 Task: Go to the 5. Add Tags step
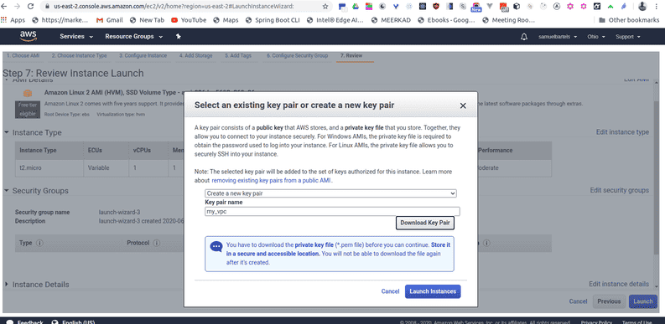point(238,55)
